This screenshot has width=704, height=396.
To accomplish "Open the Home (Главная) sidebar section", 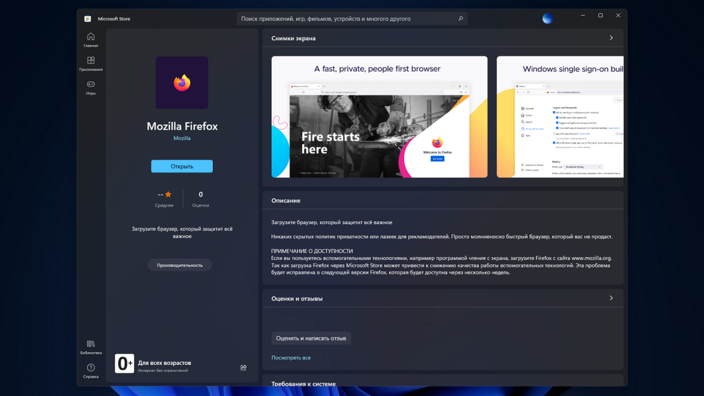I will [90, 39].
